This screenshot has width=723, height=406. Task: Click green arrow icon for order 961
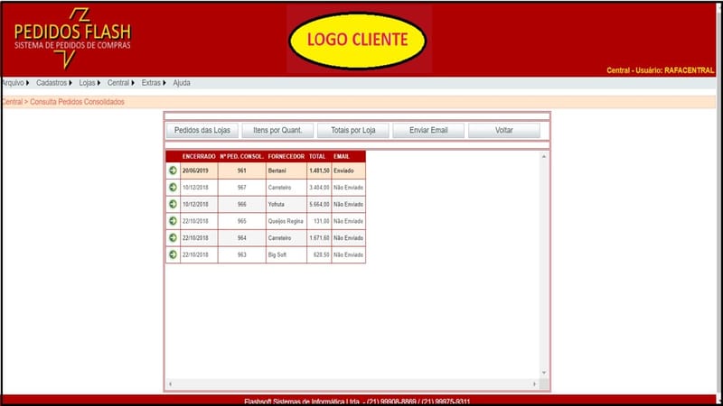pos(173,170)
